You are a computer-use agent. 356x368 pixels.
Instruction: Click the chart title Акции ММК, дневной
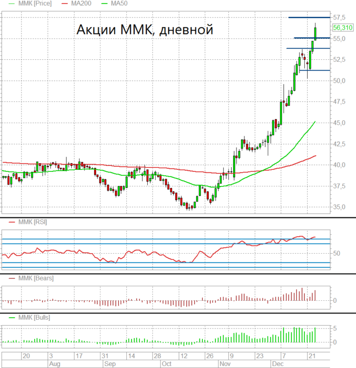(x=145, y=29)
